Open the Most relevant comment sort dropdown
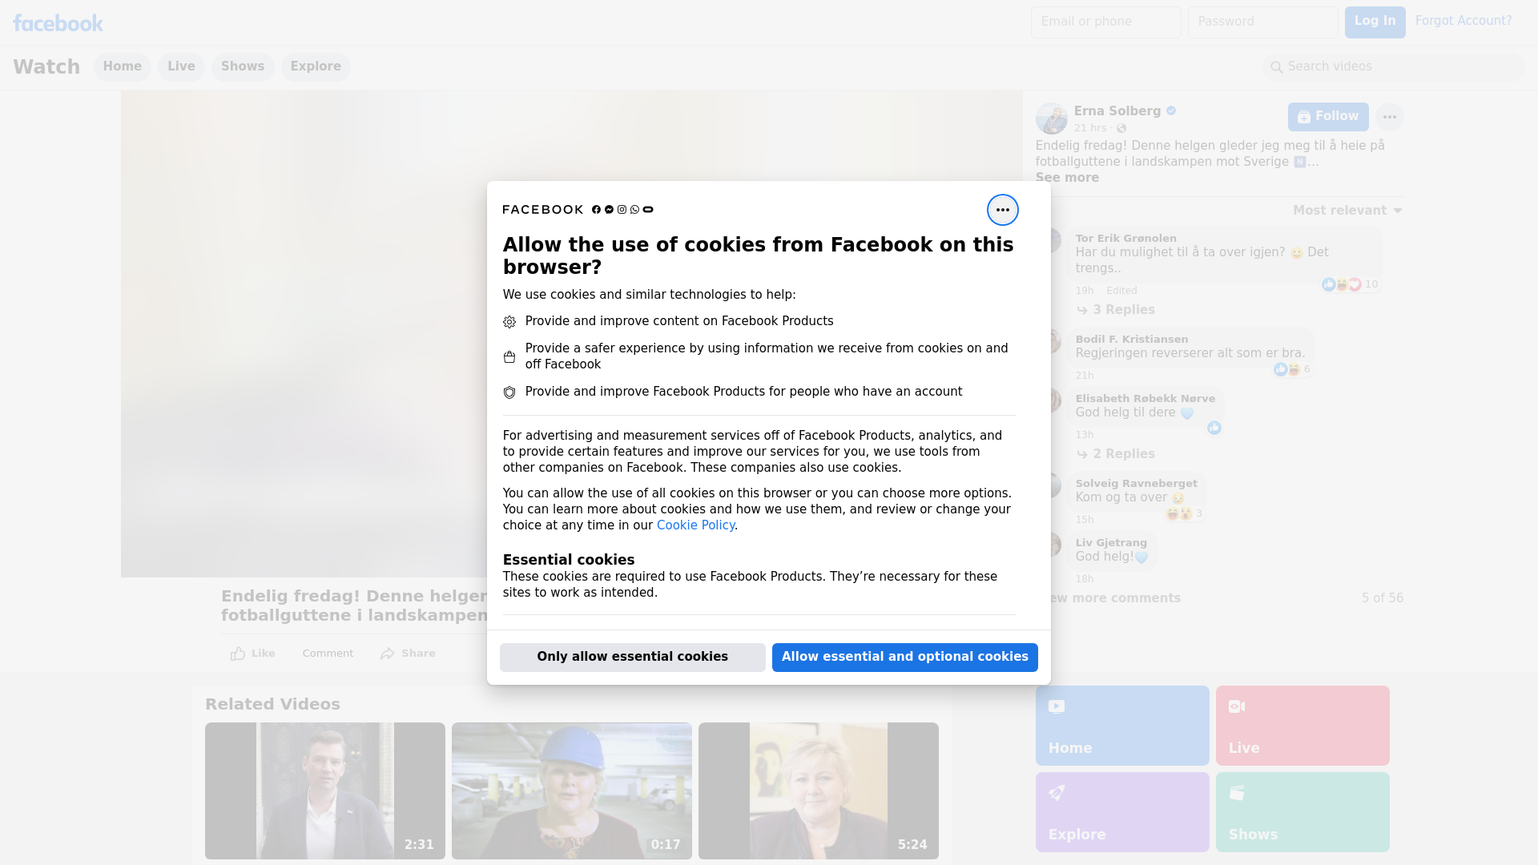Viewport: 1538px width, 865px height. coord(1347,211)
